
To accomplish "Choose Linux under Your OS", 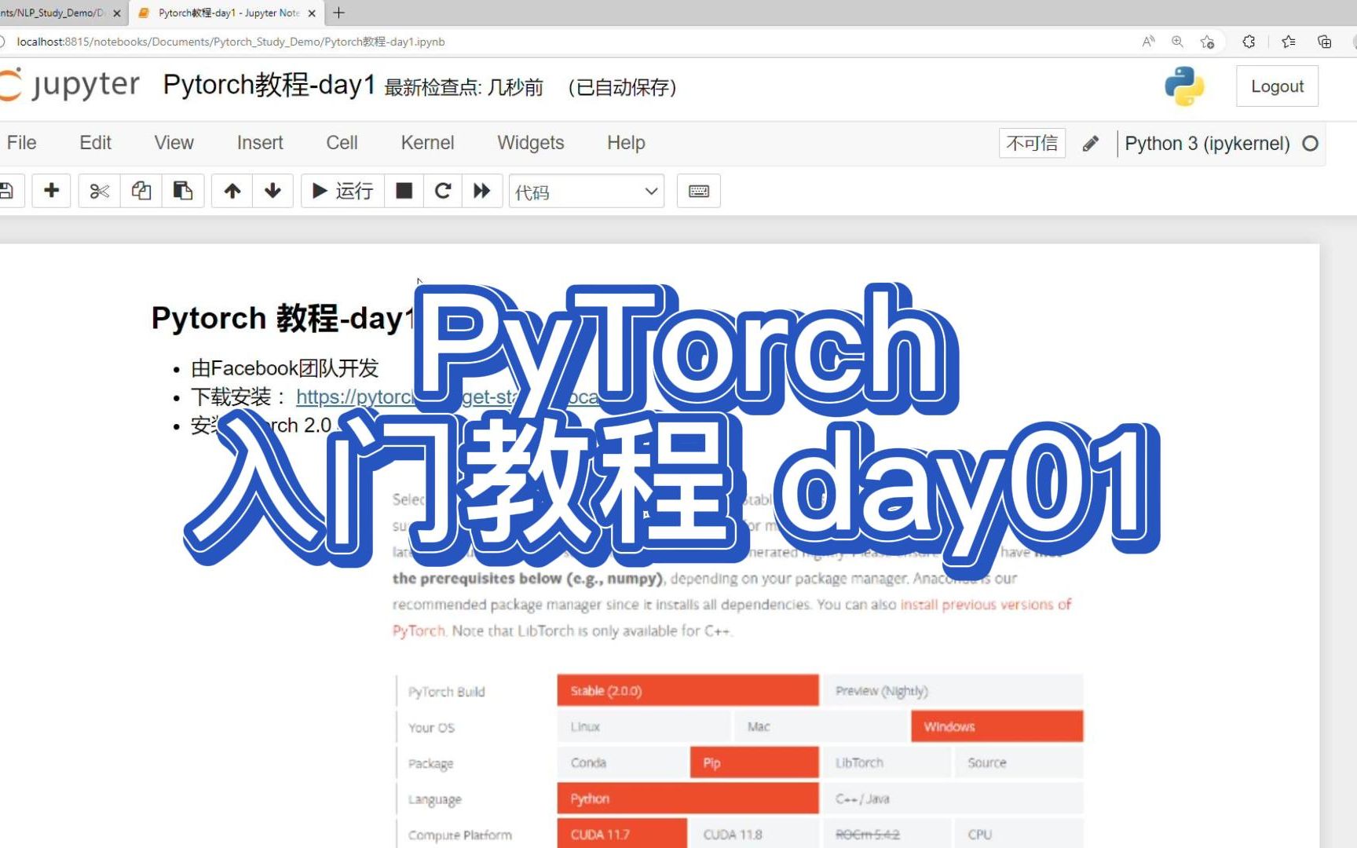I will tap(644, 727).
